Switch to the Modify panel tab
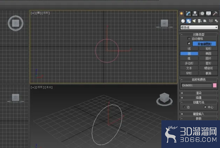220x148 pixels. pos(188,13)
